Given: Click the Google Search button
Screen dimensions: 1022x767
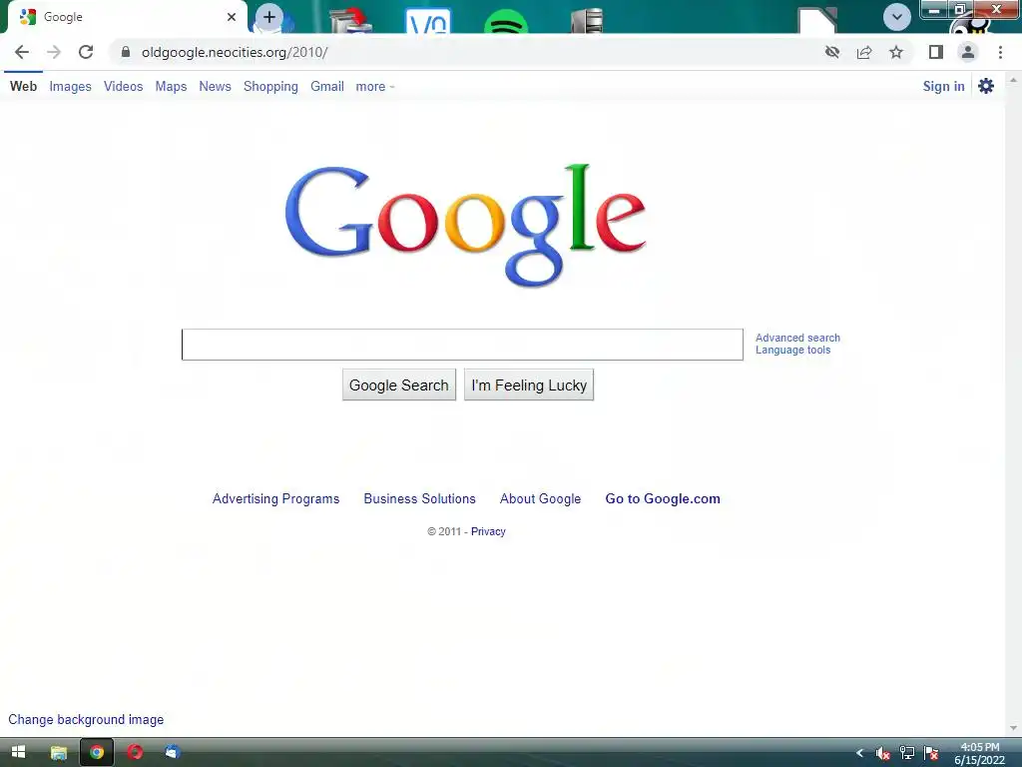Looking at the screenshot, I should click(x=399, y=384).
